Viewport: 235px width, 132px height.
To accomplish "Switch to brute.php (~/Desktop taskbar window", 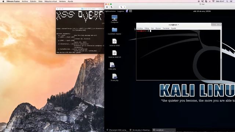I will tap(140, 130).
